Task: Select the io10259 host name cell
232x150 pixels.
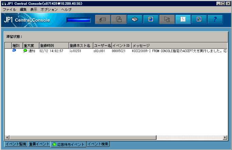Action: [x=75, y=51]
